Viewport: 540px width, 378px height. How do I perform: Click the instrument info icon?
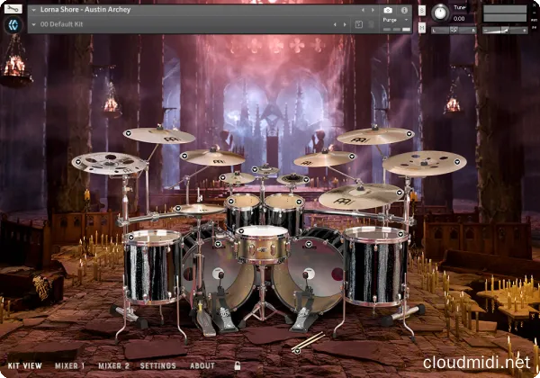click(x=404, y=10)
